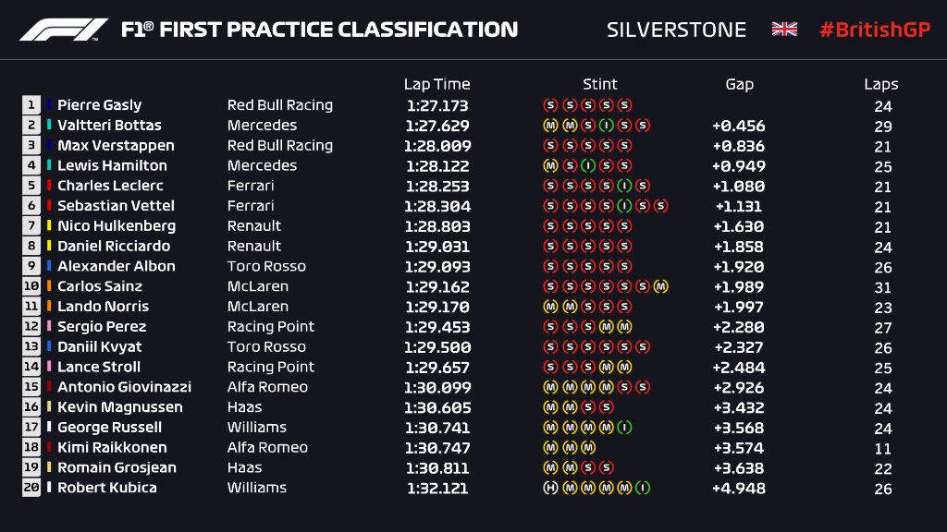
Task: Click the intermediate tyre in Bottas's stint
Action: tap(606, 126)
